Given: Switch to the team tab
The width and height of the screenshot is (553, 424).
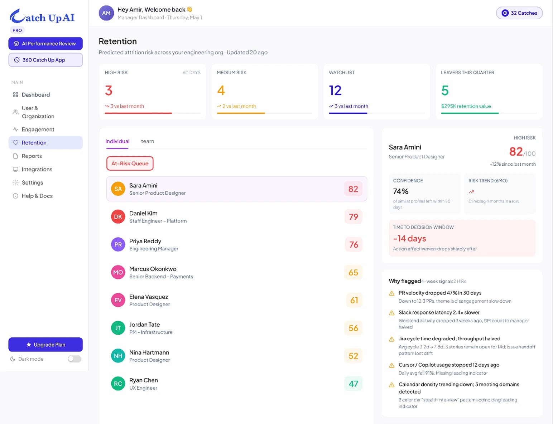Looking at the screenshot, I should [x=148, y=141].
